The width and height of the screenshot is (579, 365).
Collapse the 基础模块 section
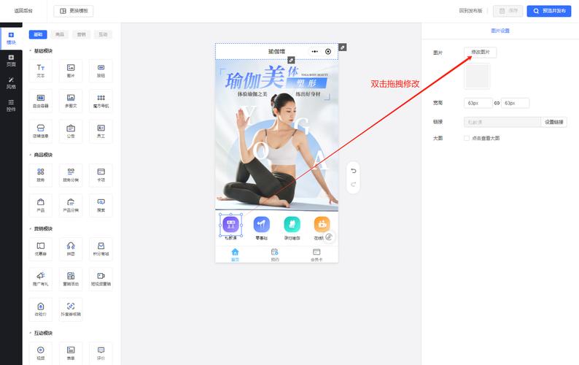(31, 50)
